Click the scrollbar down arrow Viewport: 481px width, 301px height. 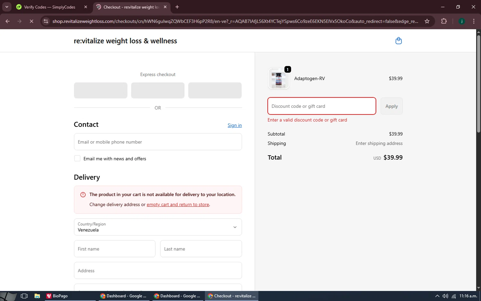coord(478,288)
